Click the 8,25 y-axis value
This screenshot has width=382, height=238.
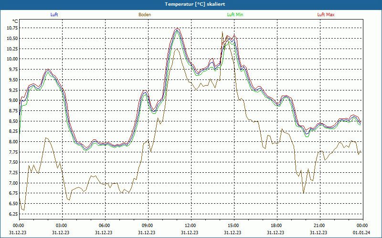tap(14, 131)
